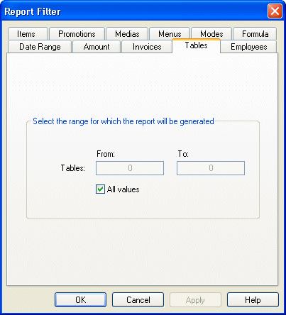Open the Date Range tab

(40, 47)
